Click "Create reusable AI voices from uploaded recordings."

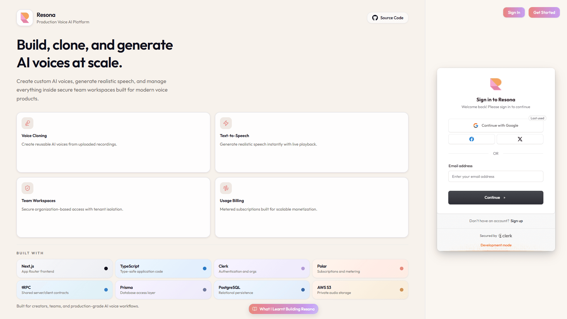(69, 144)
